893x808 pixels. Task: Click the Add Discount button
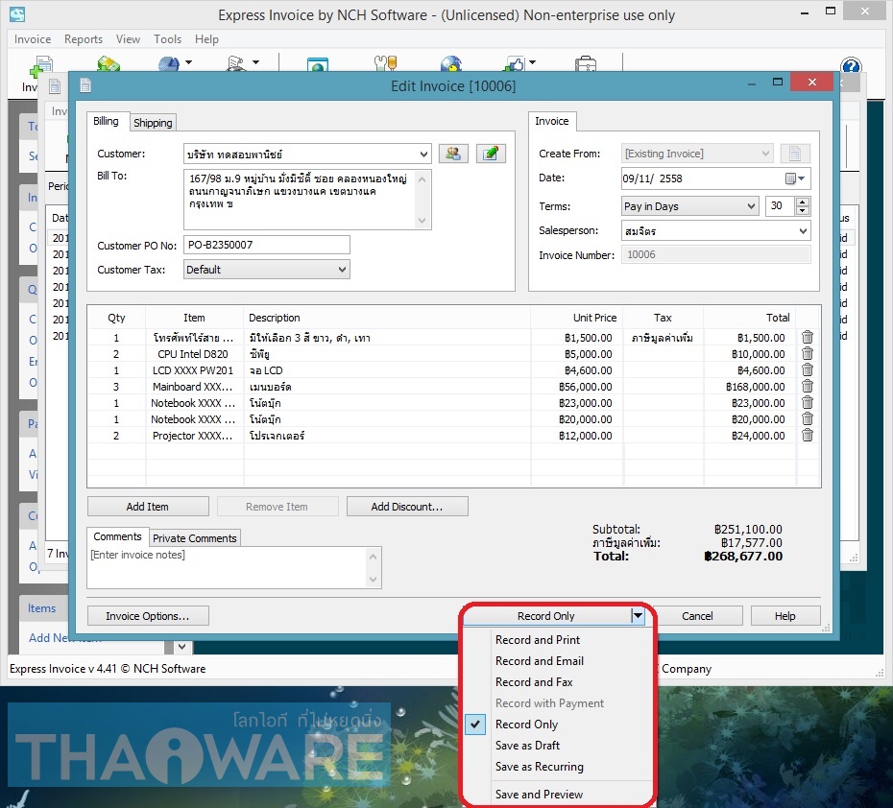[407, 507]
